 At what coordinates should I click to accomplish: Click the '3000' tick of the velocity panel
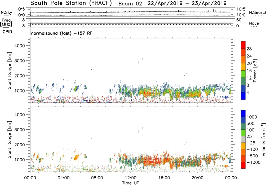coord(20,130)
